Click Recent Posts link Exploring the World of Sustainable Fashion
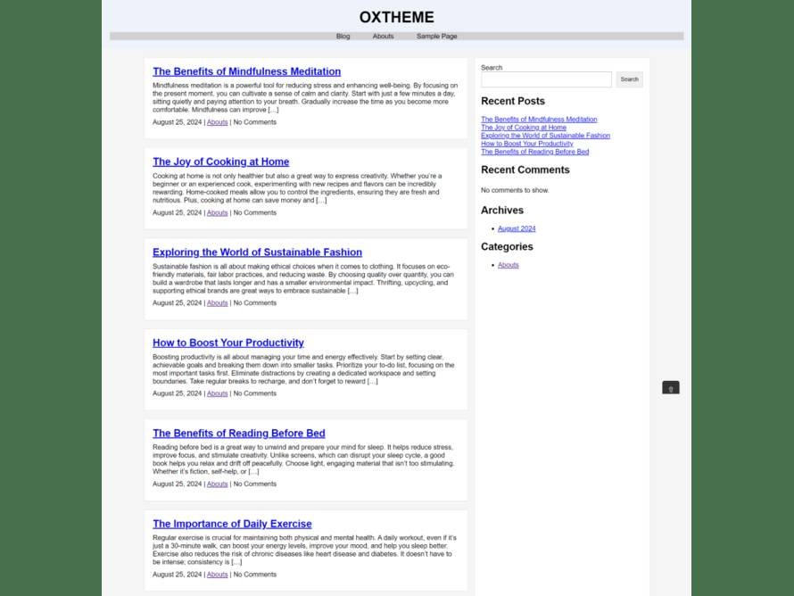The height and width of the screenshot is (596, 794). [x=545, y=136]
